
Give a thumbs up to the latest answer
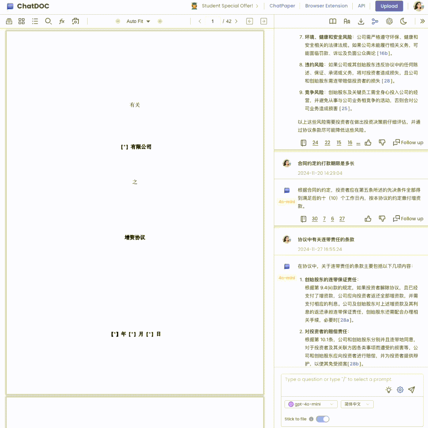(x=368, y=142)
